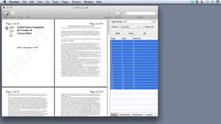This screenshot has width=221, height=124.
Task: Open the Edit menu
Action: click(32, 2)
